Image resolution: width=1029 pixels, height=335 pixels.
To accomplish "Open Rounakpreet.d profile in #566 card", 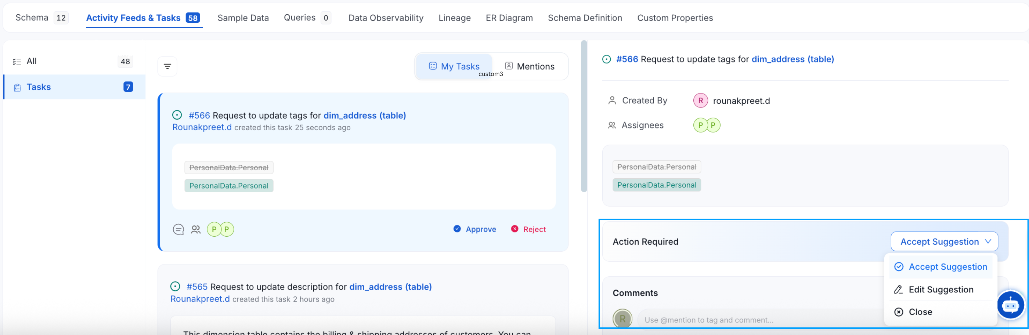I will [x=202, y=127].
